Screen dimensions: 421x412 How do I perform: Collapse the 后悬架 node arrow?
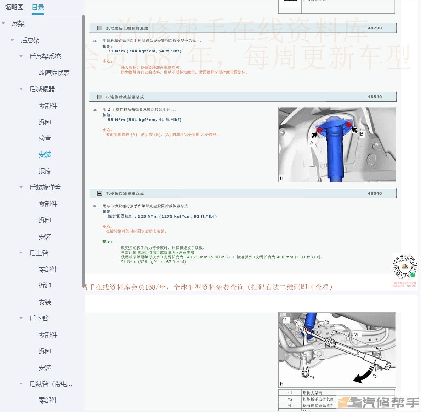tap(12, 40)
